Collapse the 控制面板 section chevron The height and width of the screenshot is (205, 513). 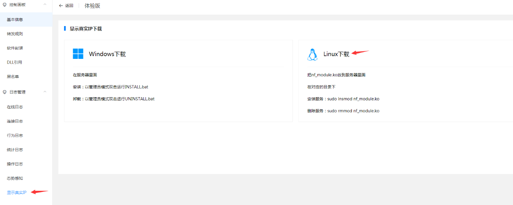(45, 5)
